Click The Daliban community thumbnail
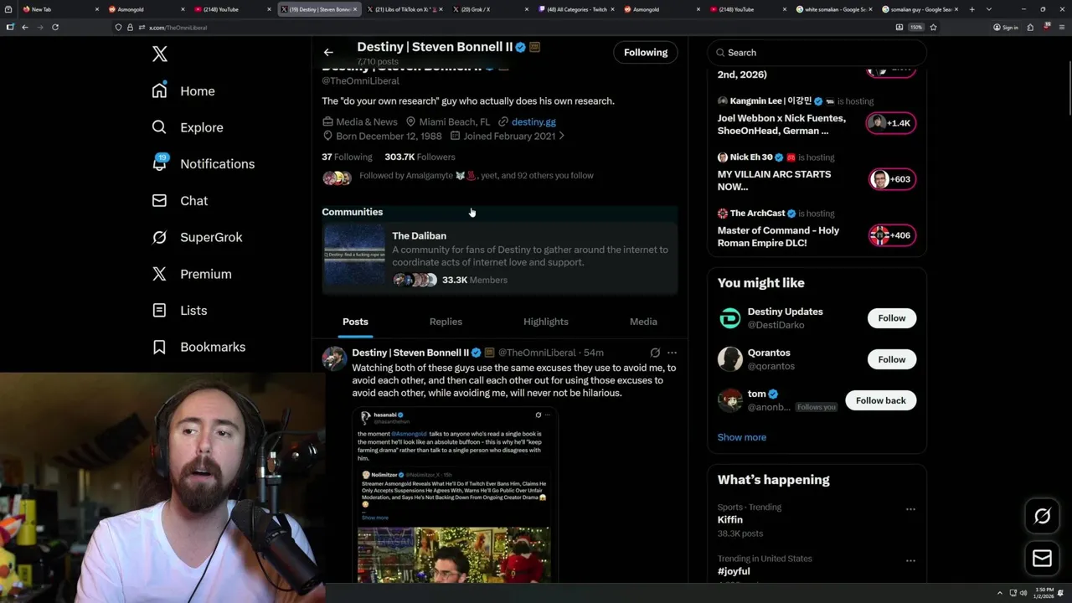This screenshot has height=603, width=1072. pyautogui.click(x=354, y=255)
